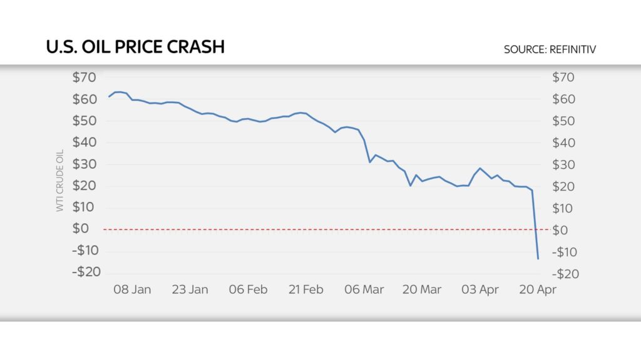Viewport: 641px width, 360px height.
Task: Click the right axis -$10 label
Action: [566, 252]
